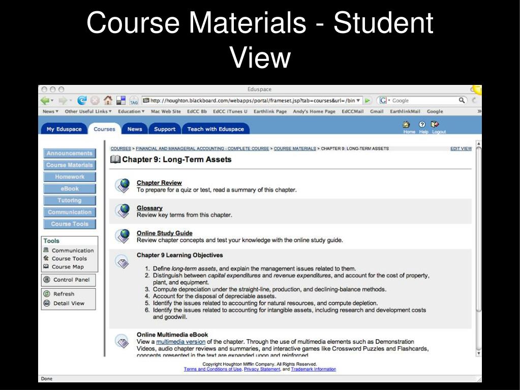
Task: Open the Privacy Statement link
Action: [262, 369]
